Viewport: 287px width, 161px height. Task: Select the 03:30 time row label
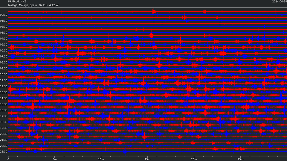click(4, 33)
